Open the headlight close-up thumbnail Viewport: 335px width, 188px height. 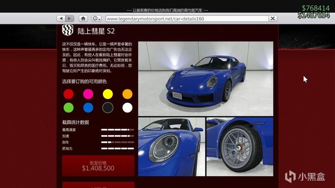172,147
